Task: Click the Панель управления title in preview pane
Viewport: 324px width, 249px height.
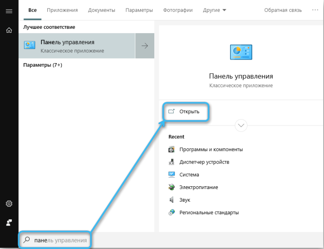Action: [x=241, y=76]
